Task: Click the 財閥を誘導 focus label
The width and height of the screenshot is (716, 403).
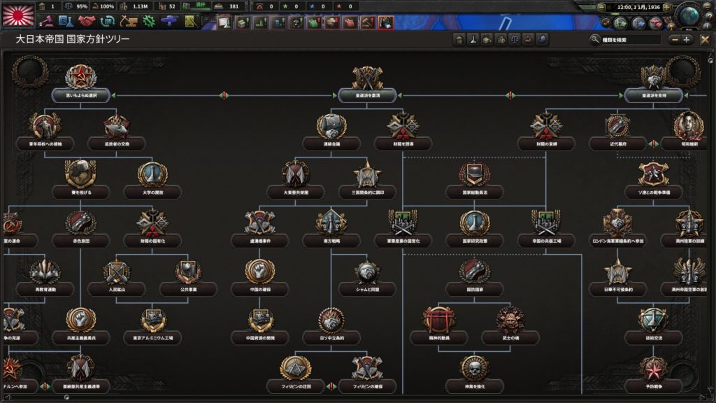Action: click(x=403, y=144)
